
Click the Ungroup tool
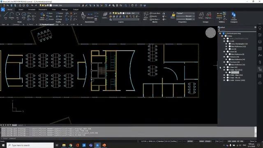pyautogui.click(x=208, y=15)
